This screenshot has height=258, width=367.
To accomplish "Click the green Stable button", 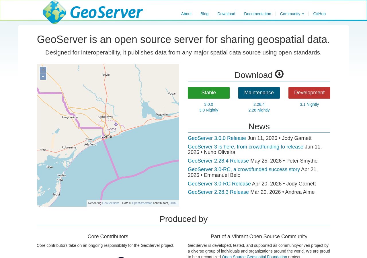I will (209, 93).
